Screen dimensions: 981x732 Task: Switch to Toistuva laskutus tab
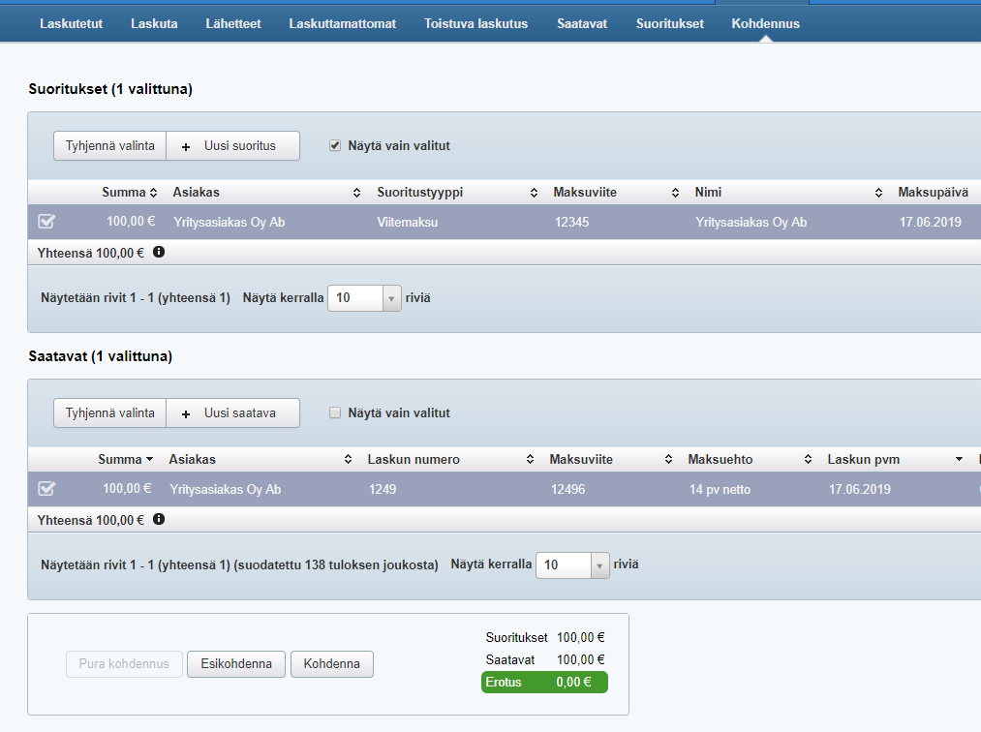[475, 23]
